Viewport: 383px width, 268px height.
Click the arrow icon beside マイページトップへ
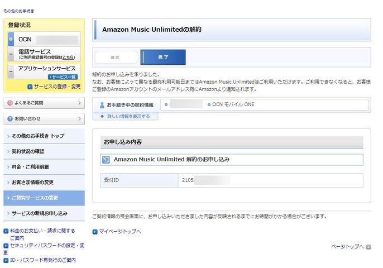95,231
